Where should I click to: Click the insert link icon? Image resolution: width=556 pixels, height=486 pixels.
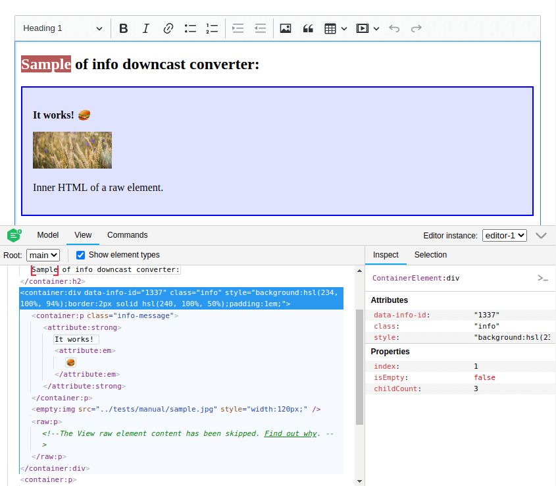(x=168, y=28)
